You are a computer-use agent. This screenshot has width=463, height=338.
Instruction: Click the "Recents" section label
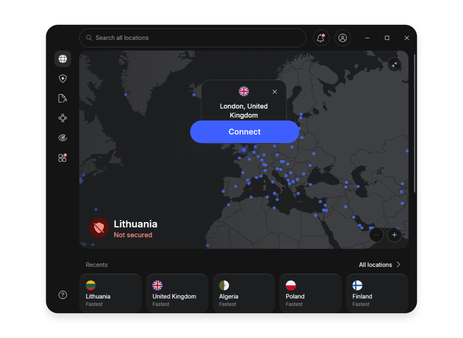[x=97, y=265]
